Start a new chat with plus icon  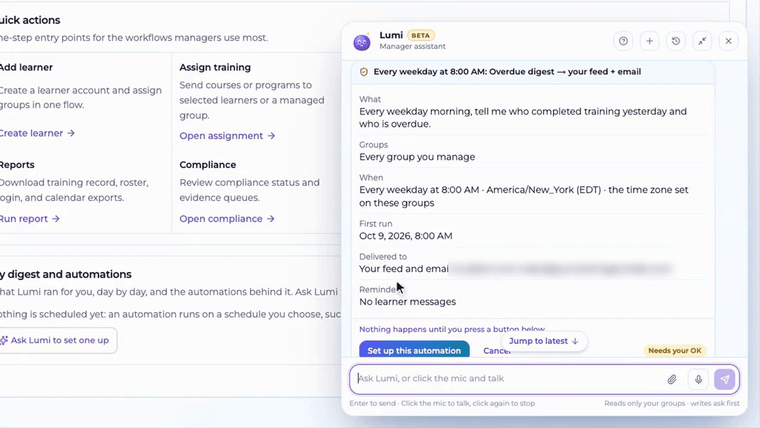(x=650, y=41)
